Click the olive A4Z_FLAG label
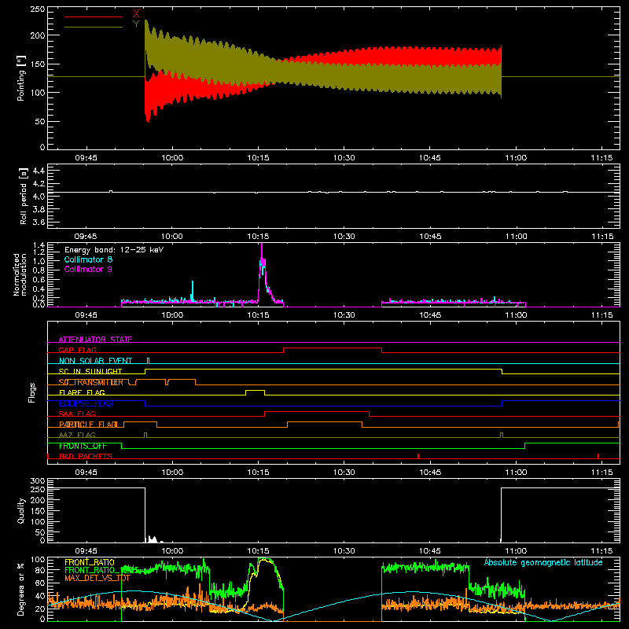Image resolution: width=629 pixels, height=629 pixels. 77,435
